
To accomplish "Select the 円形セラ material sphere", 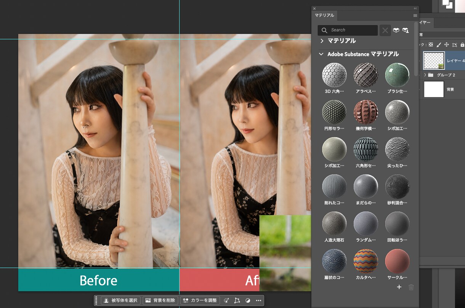I will pos(334,112).
